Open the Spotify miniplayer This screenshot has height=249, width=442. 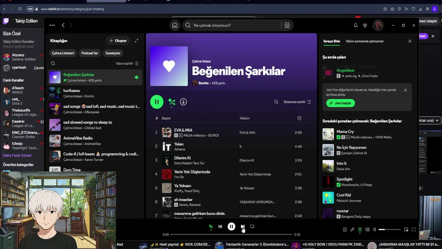pyautogui.click(x=406, y=230)
